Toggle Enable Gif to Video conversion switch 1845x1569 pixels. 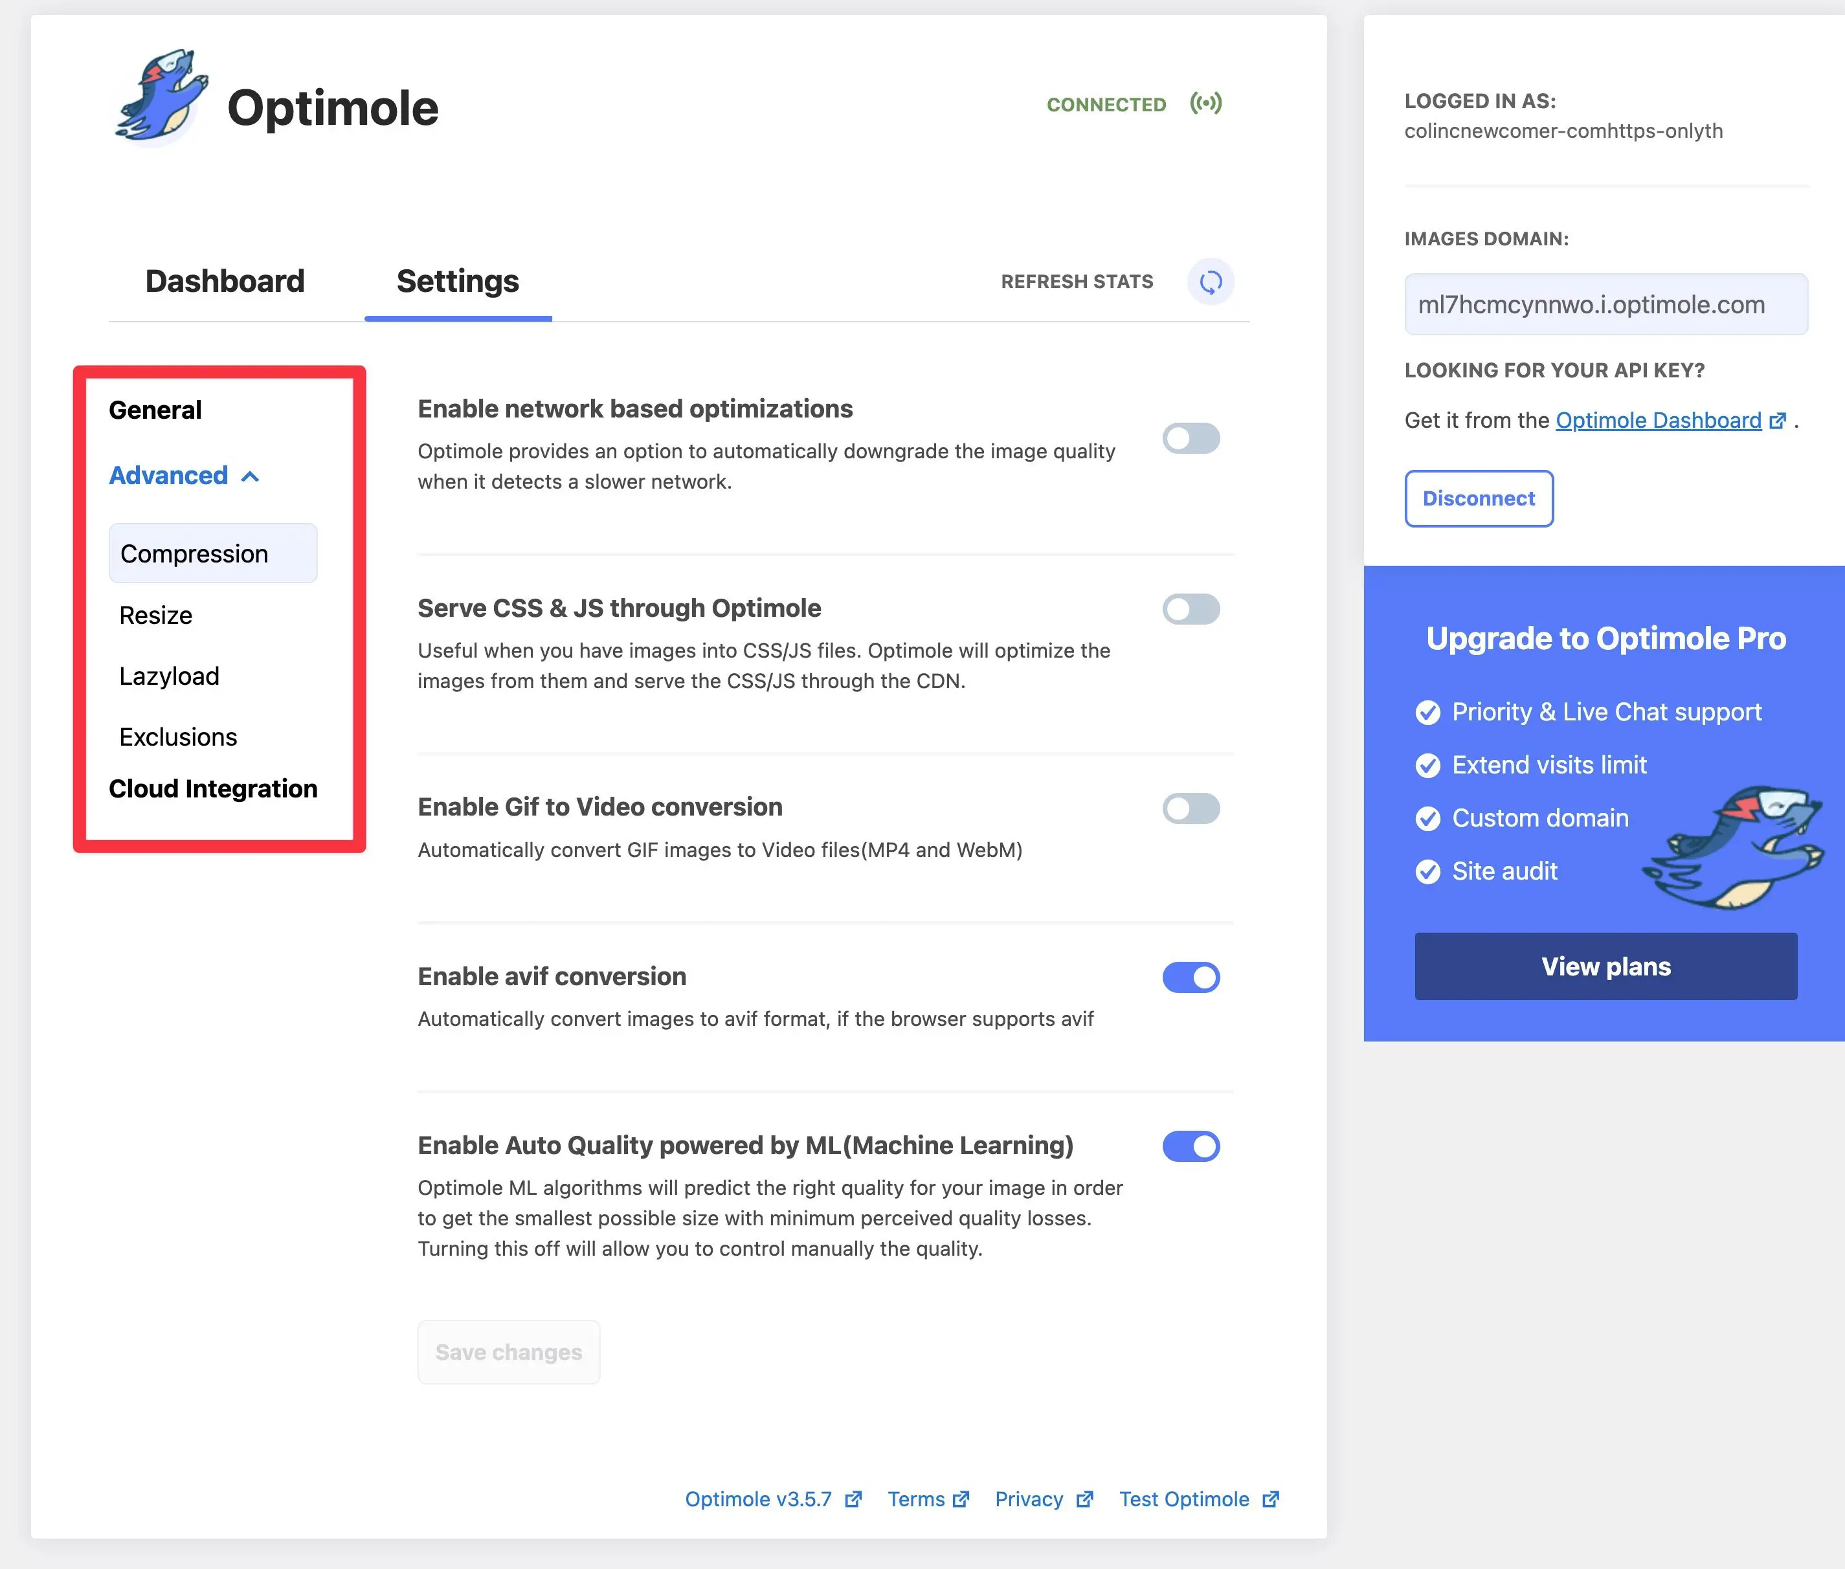(1192, 808)
